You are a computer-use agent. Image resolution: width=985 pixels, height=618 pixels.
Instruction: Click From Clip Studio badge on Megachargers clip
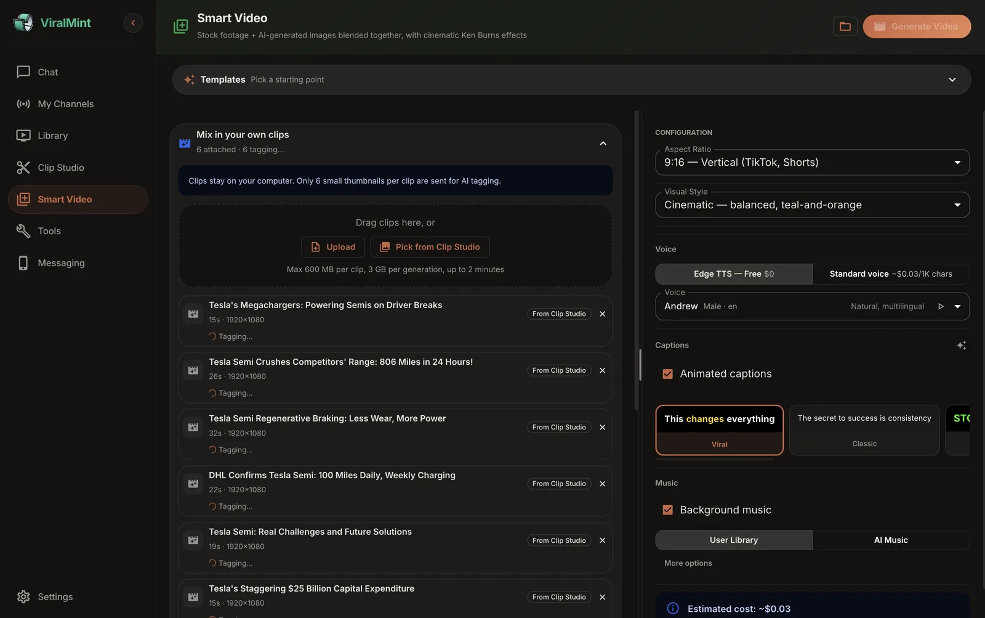click(559, 314)
